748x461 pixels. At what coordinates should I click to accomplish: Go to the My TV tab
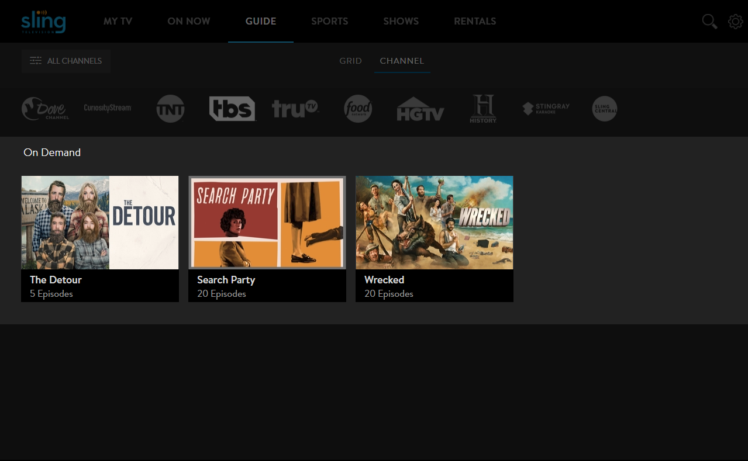click(118, 21)
